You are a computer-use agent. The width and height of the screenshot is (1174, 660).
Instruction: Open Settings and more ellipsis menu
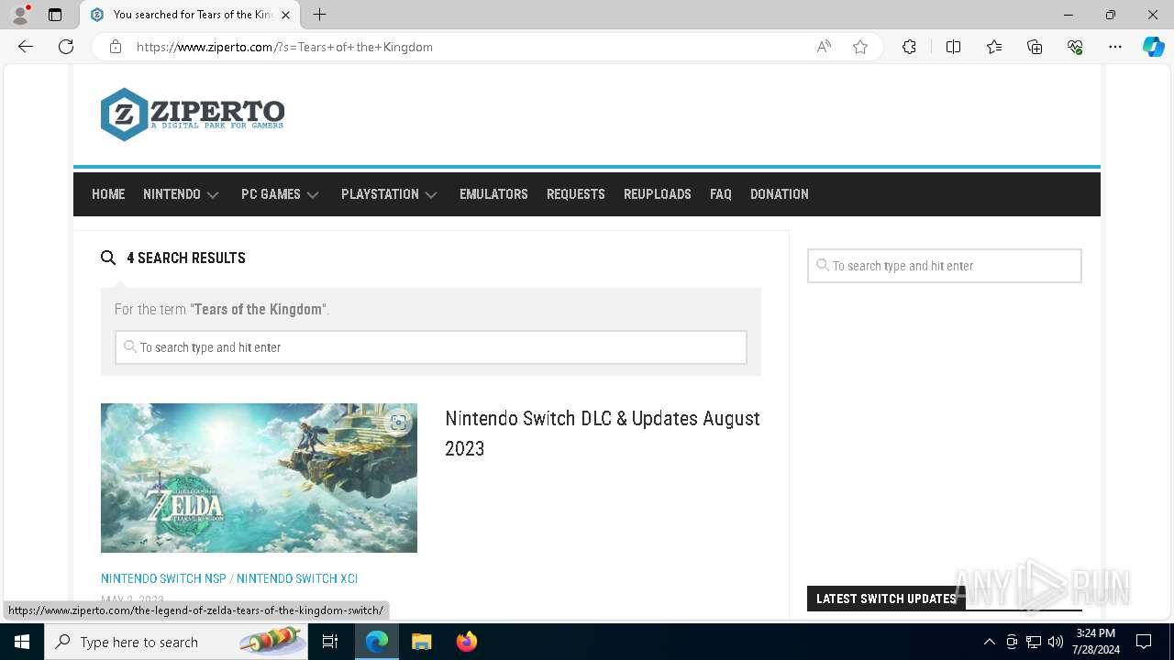pyautogui.click(x=1115, y=47)
